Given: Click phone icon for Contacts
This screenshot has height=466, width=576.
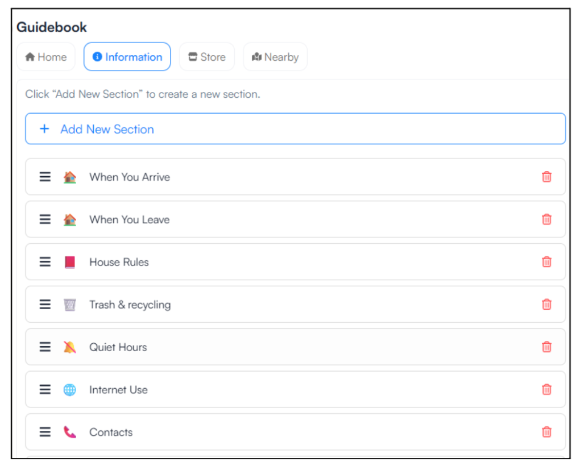Looking at the screenshot, I should point(70,432).
